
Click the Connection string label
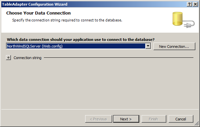click(27, 58)
